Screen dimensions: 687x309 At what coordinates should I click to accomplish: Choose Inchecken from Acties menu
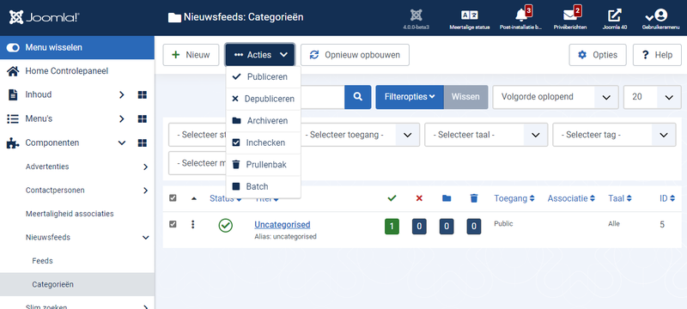point(264,142)
